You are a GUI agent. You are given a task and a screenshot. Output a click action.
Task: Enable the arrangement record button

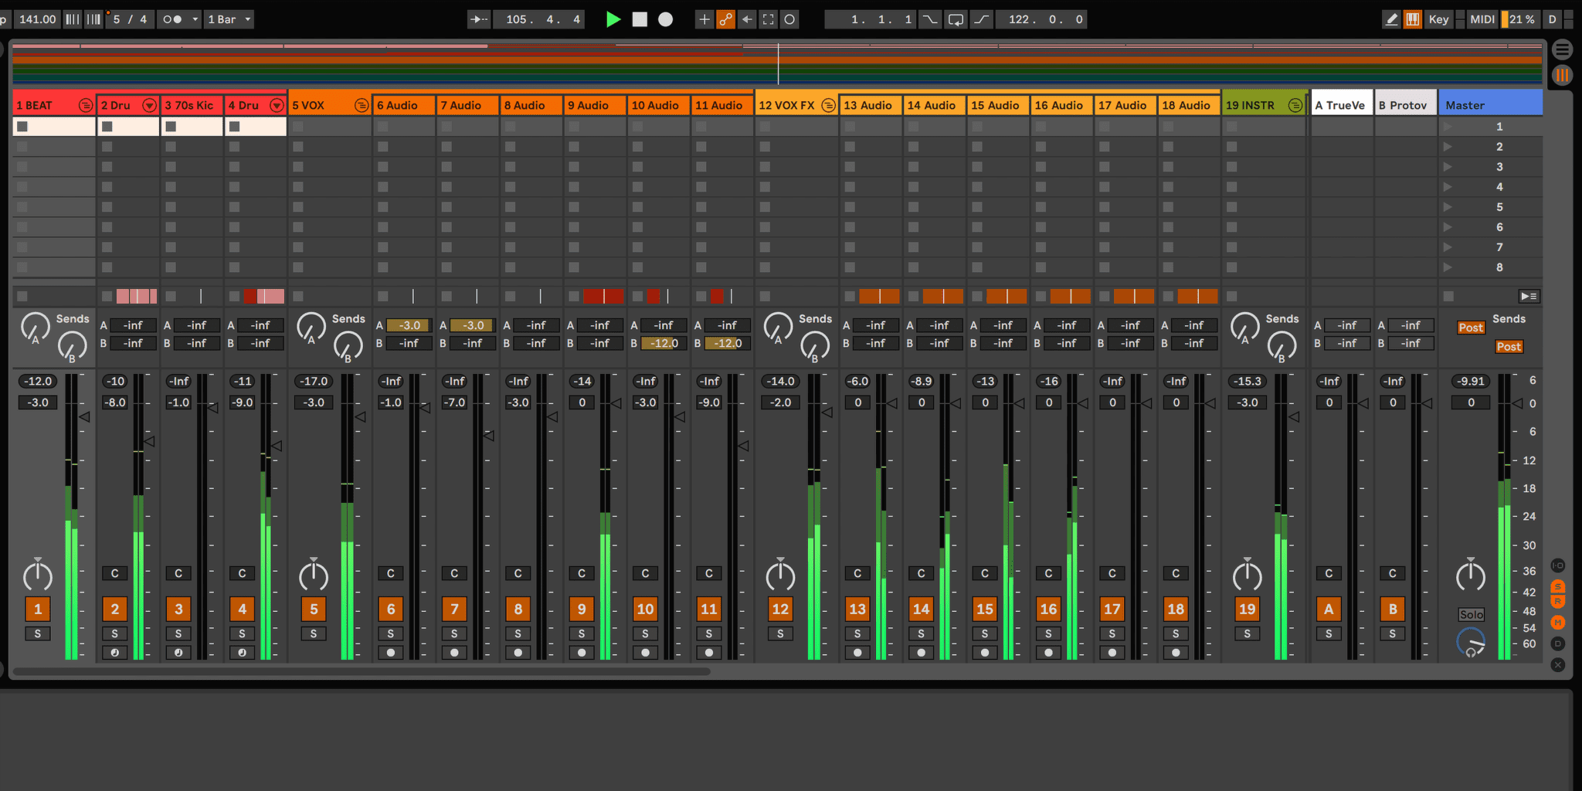pos(665,19)
